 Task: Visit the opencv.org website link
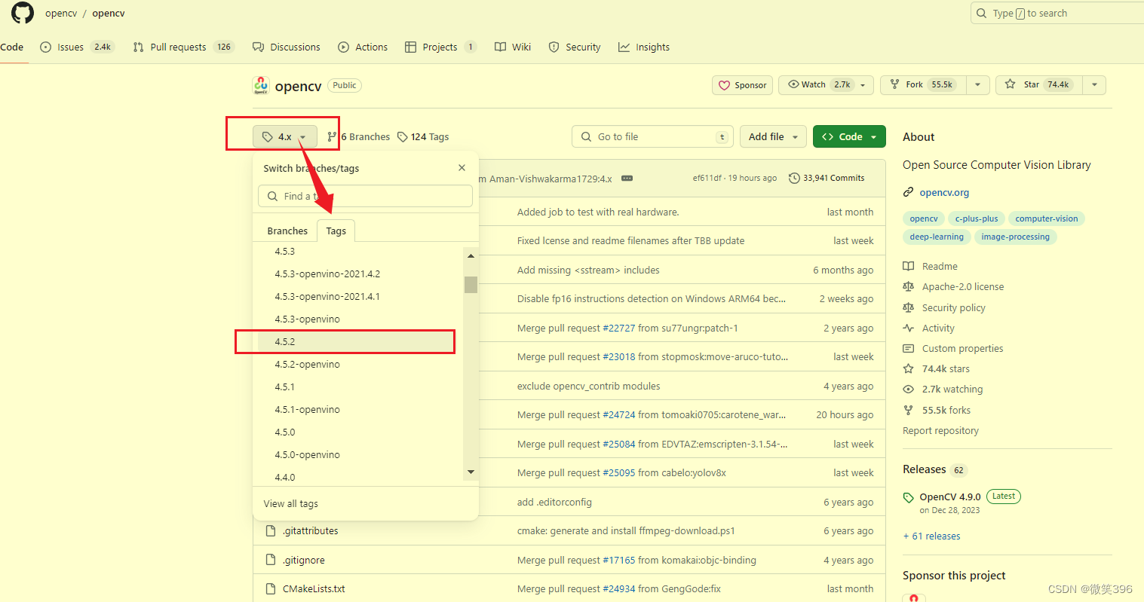(x=944, y=192)
